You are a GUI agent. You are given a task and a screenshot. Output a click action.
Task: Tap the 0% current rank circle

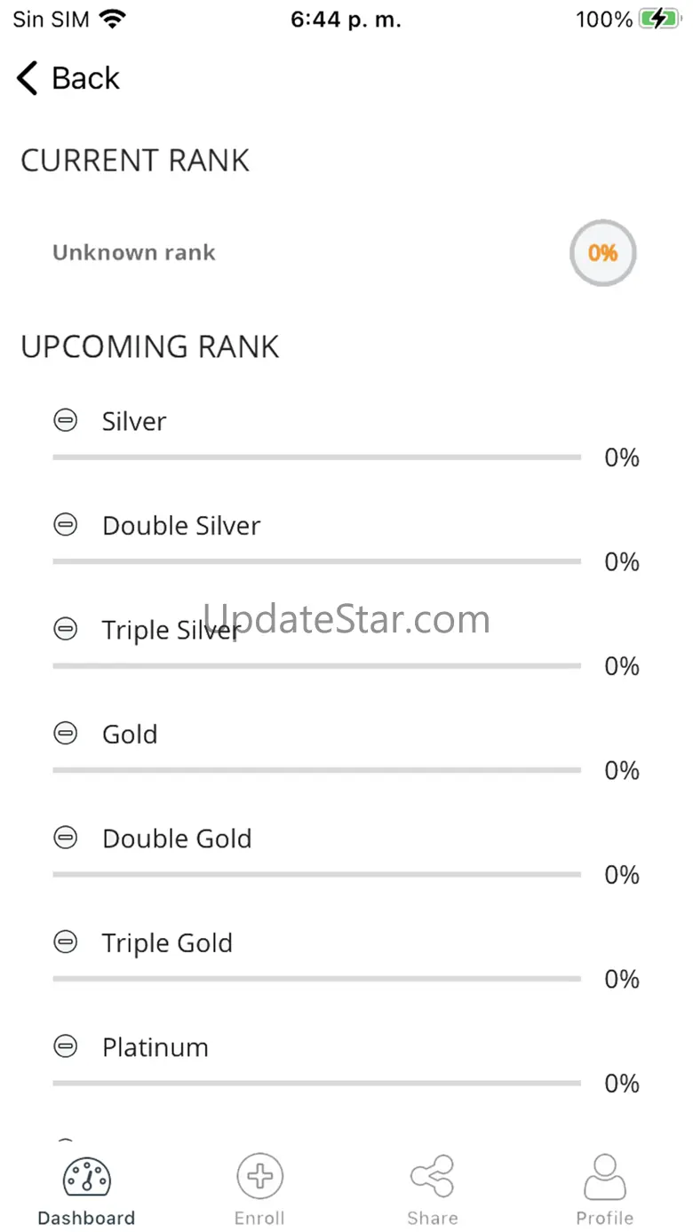click(x=602, y=253)
